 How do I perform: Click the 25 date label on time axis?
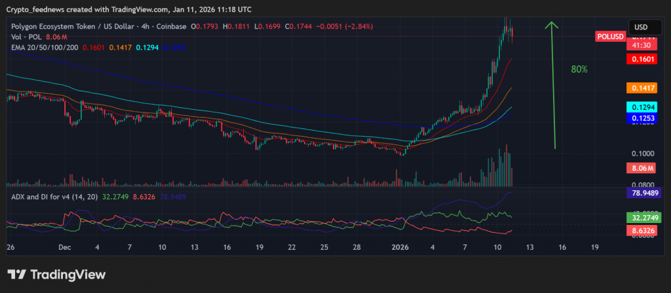(324, 247)
